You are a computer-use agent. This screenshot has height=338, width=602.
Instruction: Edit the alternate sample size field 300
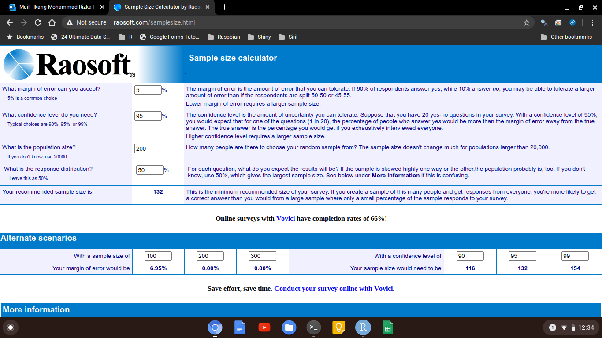tap(263, 256)
